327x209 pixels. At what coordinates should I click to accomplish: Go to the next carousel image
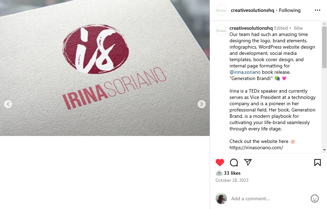201,104
